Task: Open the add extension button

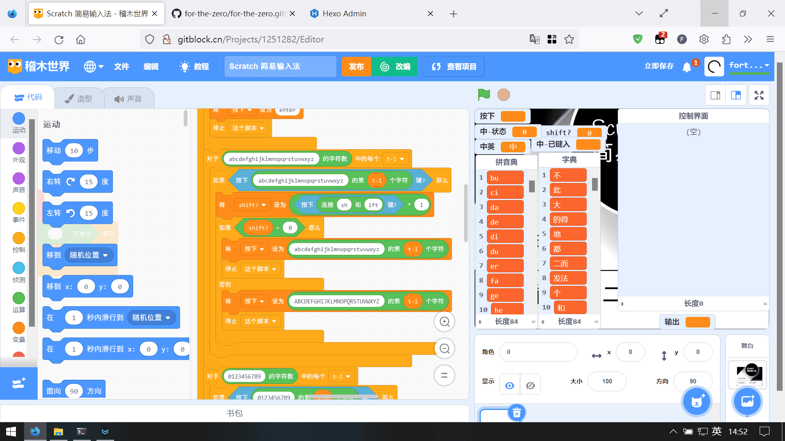Action: coord(18,383)
